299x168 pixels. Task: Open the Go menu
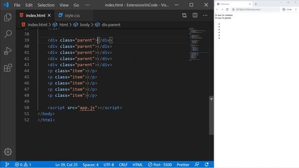pos(76,5)
